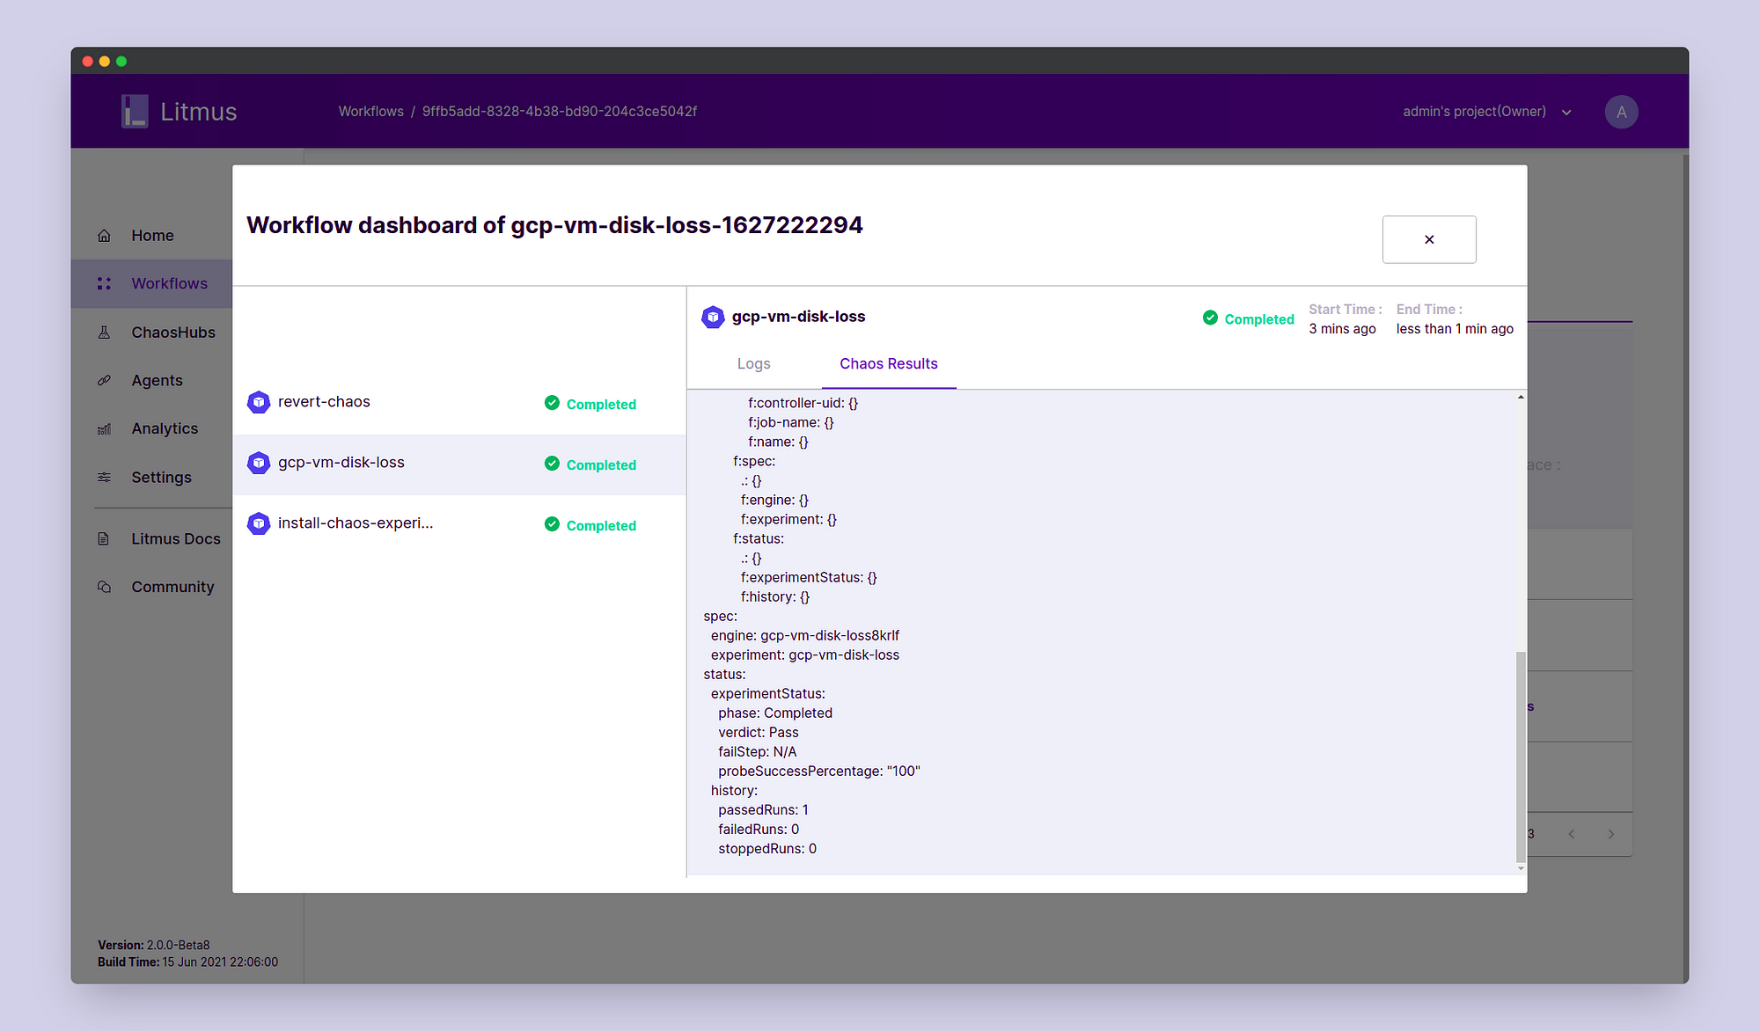Click 'probeSuccessPercentage: "100"' line

pos(819,771)
